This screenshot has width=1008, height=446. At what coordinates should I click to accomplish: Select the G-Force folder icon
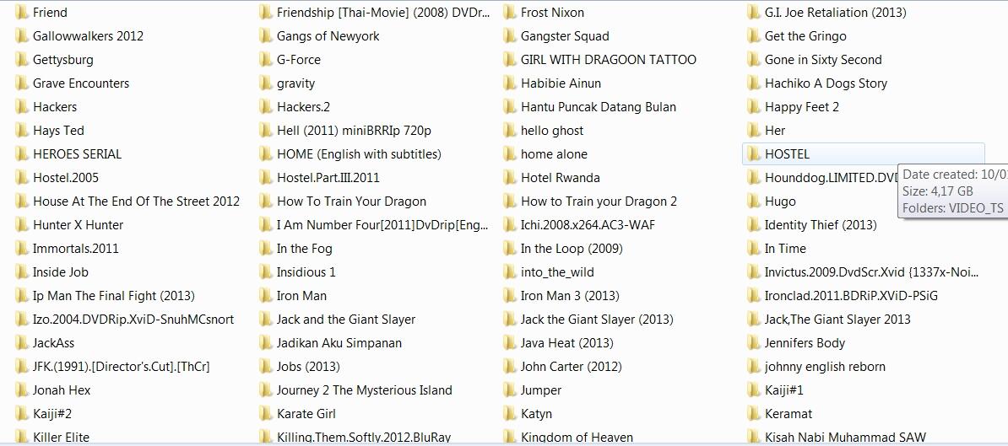265,60
